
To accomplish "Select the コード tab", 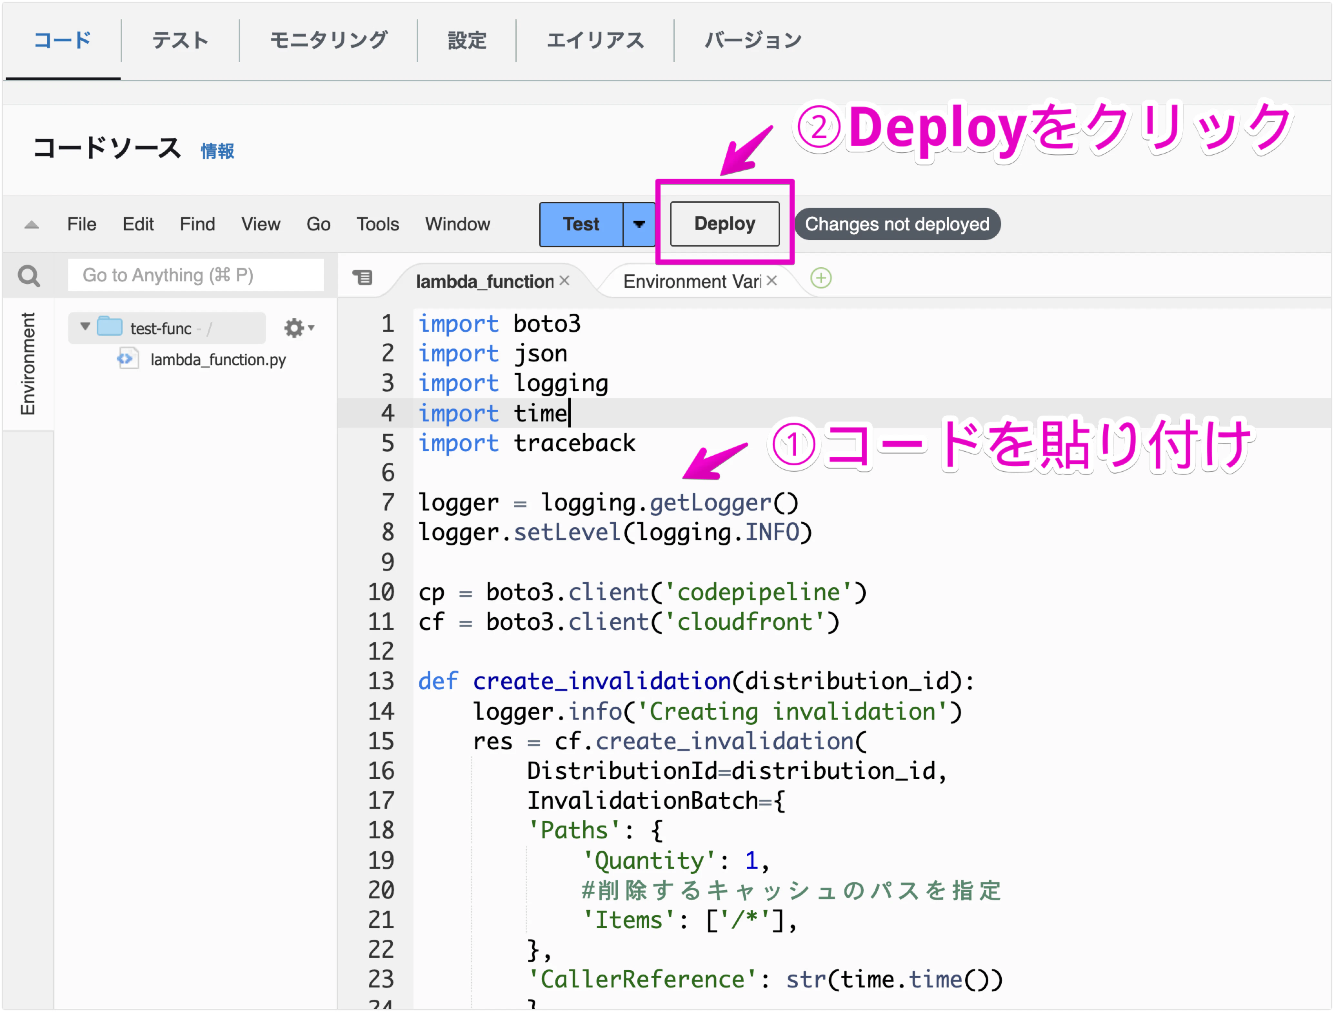I will [62, 40].
